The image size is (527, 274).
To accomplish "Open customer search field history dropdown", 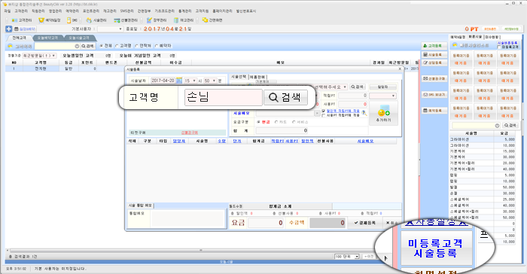I will coord(77,46).
